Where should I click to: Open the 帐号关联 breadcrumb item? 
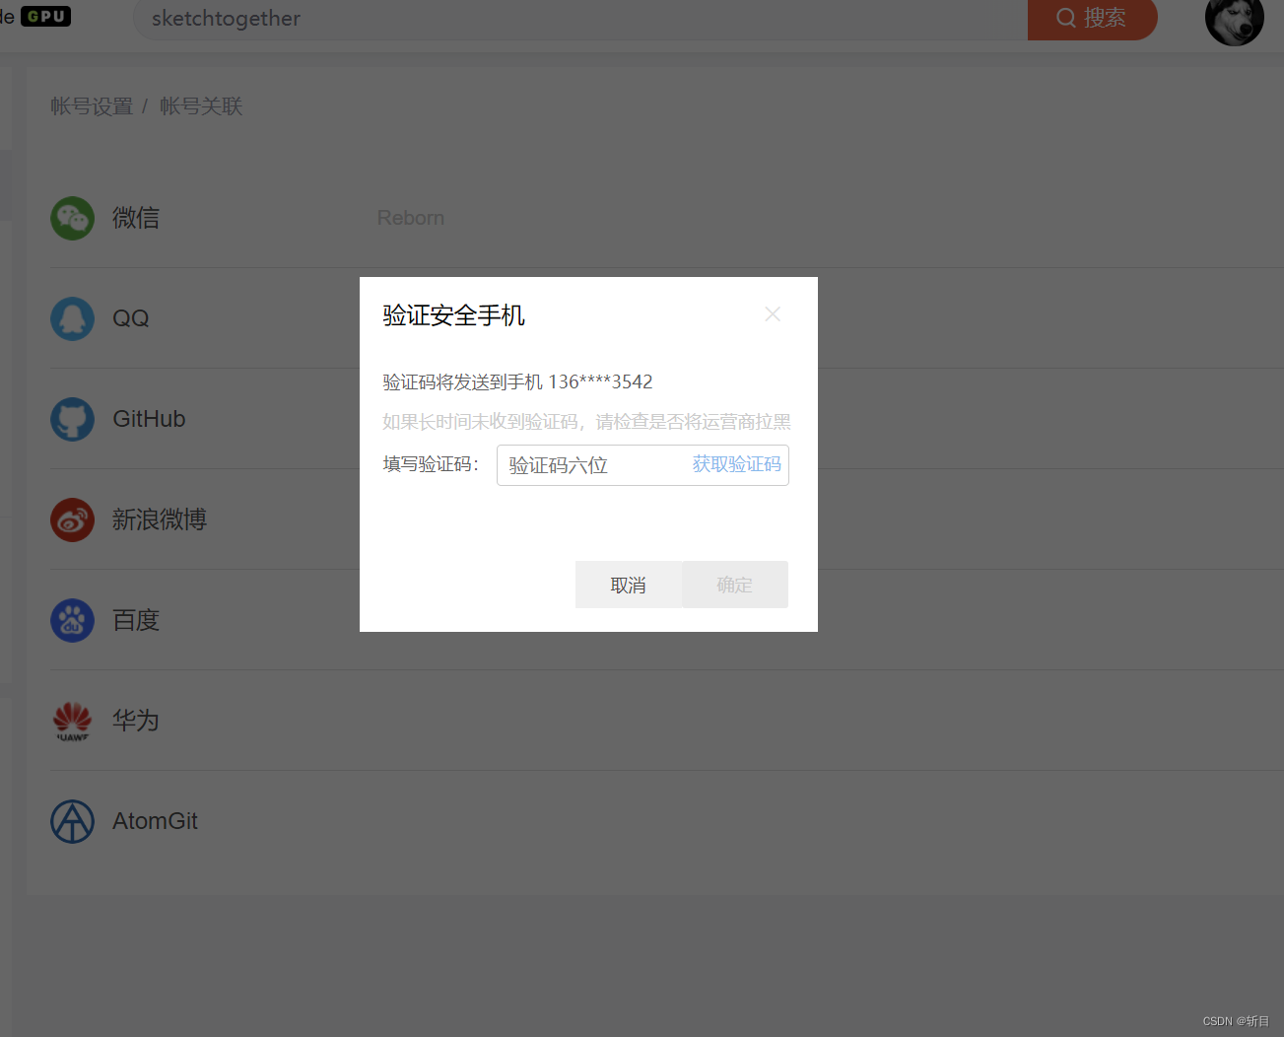[x=200, y=105]
